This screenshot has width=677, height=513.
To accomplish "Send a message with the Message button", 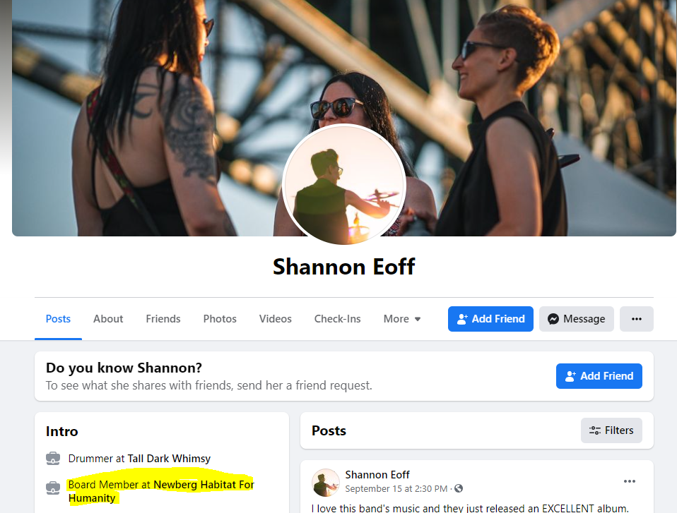I will click(577, 319).
